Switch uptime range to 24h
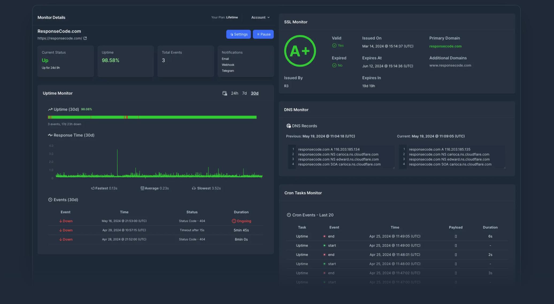Image resolution: width=554 pixels, height=304 pixels. coord(234,93)
